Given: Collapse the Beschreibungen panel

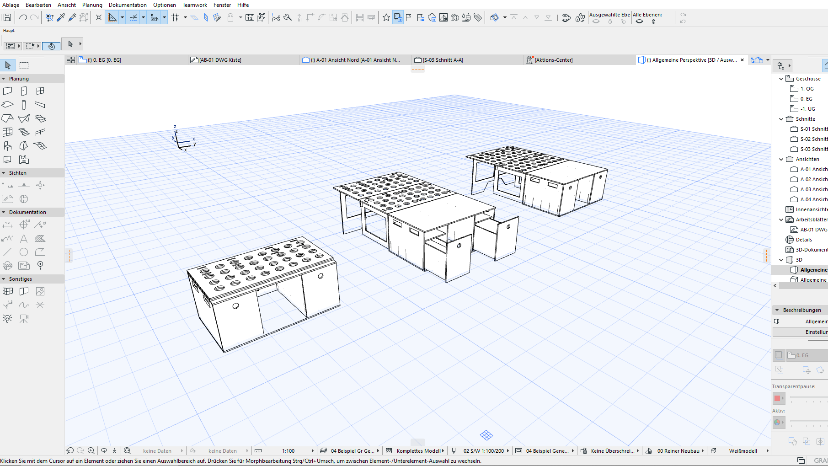Looking at the screenshot, I should click(777, 310).
